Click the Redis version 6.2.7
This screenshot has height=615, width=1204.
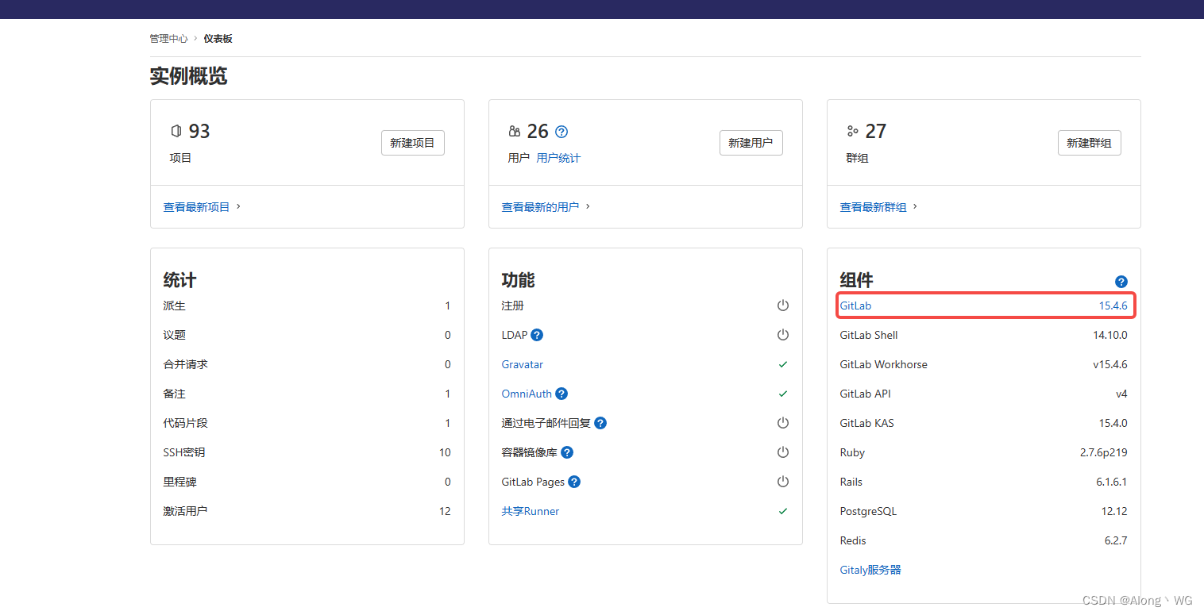1116,540
